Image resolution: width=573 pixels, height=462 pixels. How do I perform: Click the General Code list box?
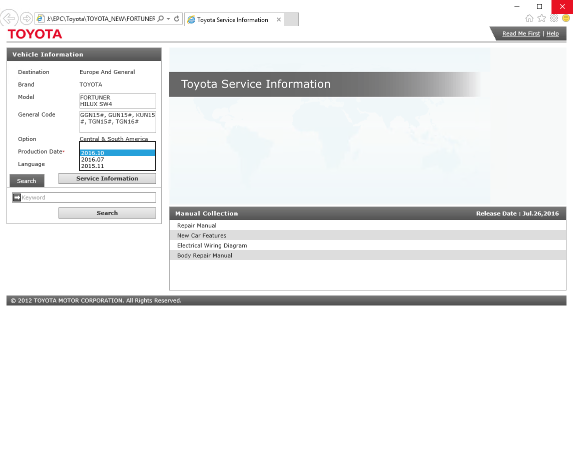pyautogui.click(x=118, y=122)
